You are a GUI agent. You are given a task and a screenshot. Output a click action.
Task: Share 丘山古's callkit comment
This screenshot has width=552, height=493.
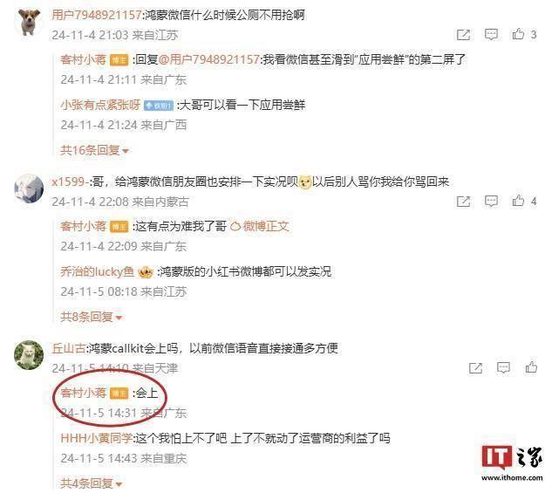[x=475, y=368]
